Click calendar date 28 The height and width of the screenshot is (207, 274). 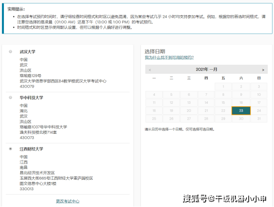click(206, 119)
